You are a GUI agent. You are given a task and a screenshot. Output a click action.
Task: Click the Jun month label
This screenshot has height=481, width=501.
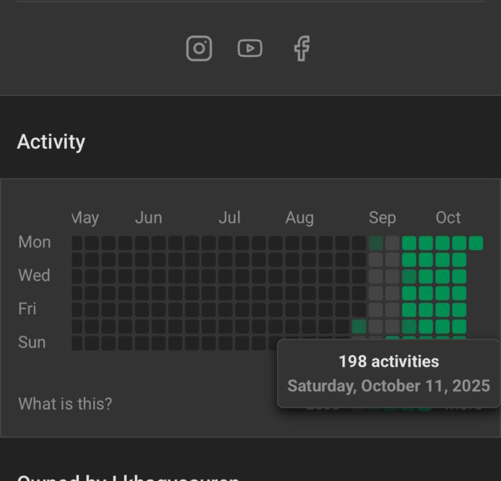click(x=148, y=218)
